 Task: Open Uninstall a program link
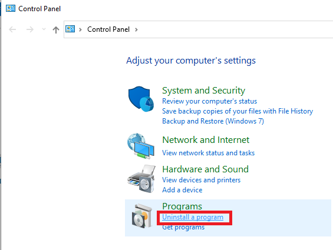point(193,217)
